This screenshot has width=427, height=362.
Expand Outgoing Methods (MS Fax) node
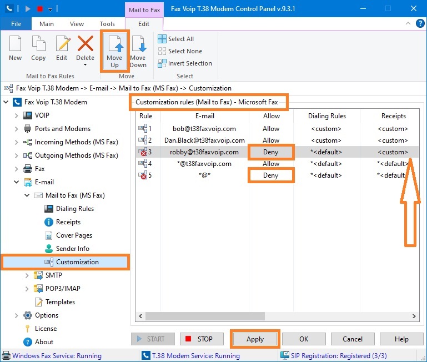pyautogui.click(x=16, y=155)
